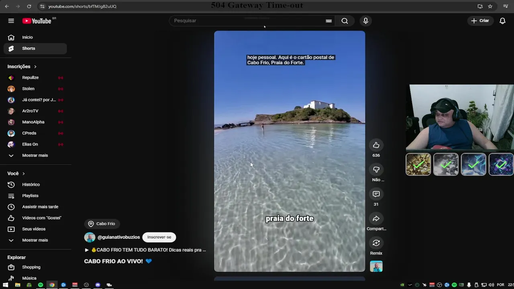The height and width of the screenshot is (289, 514).
Task: Expand the Você section chevron
Action: pos(24,173)
